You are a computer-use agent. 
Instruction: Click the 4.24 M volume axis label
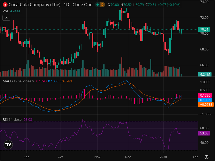click(x=205, y=75)
